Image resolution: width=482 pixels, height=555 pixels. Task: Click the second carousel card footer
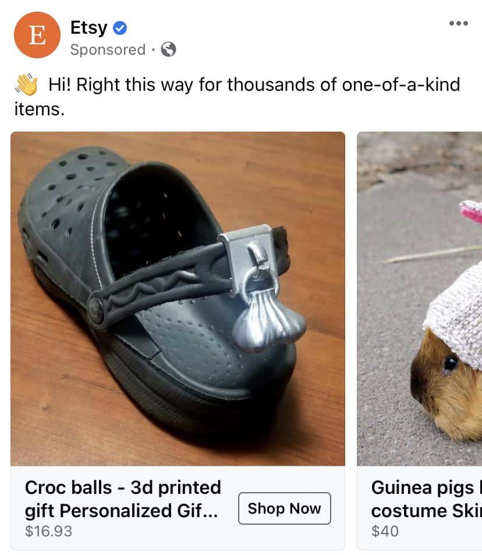tap(419, 508)
